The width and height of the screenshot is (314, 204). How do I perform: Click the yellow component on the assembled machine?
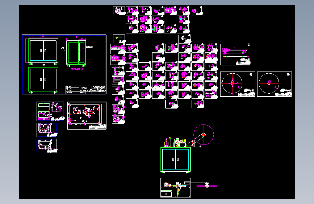click(166, 144)
